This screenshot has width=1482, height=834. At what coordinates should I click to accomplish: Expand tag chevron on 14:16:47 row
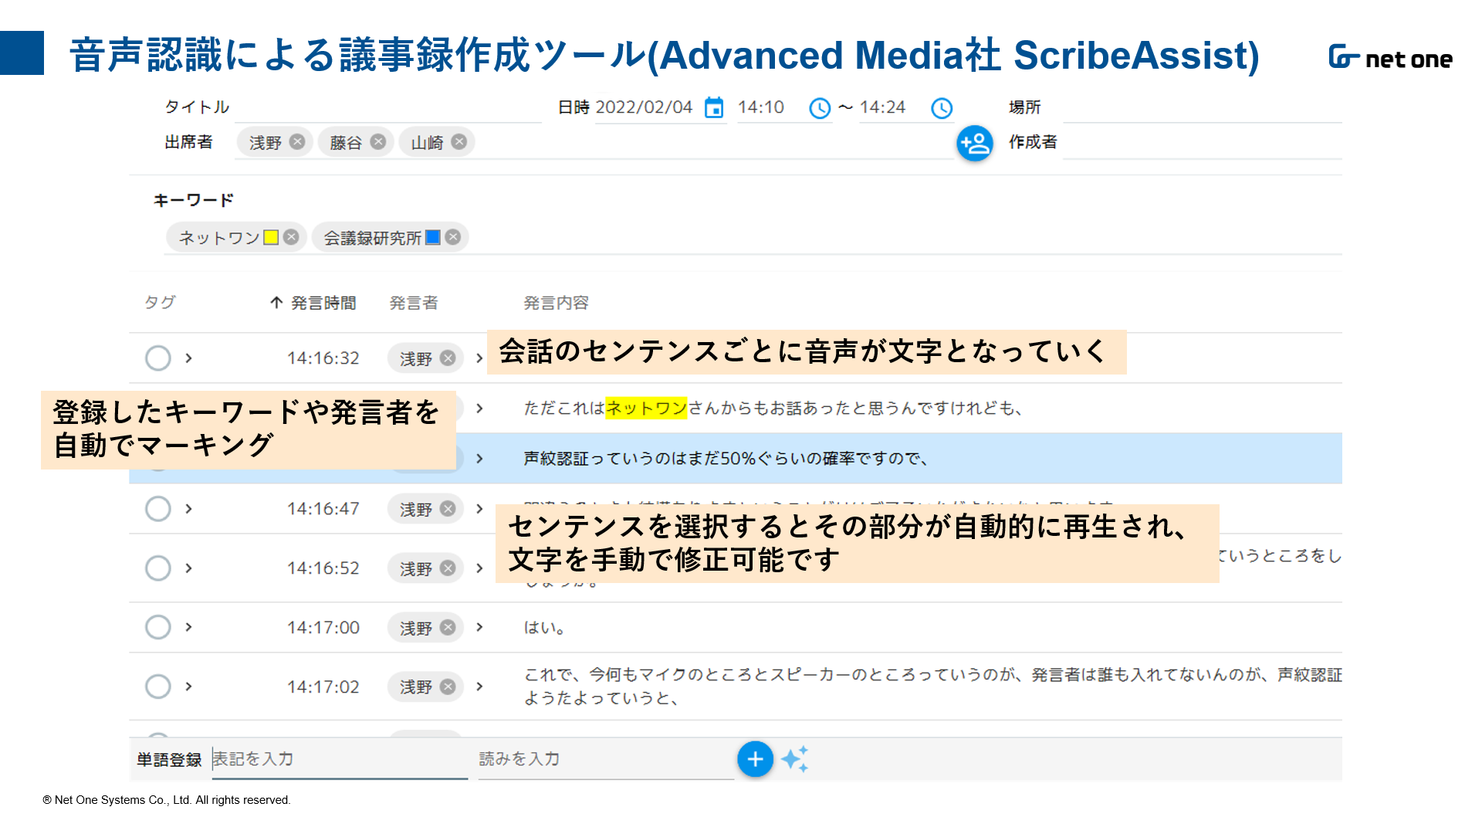[x=188, y=509]
